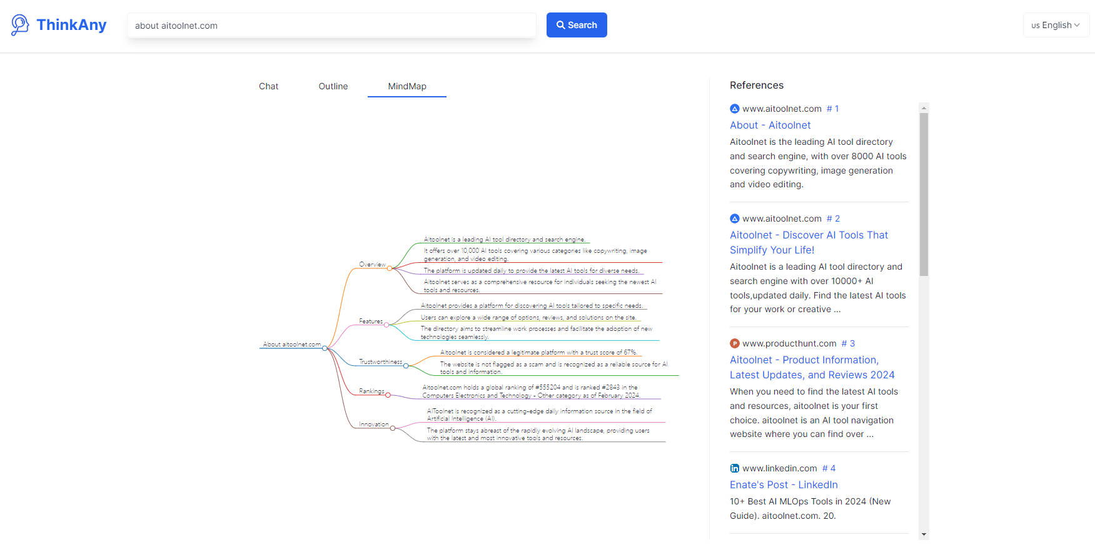Click the aitoolnet favicon on reference #2
The image size is (1095, 555).
click(x=735, y=219)
